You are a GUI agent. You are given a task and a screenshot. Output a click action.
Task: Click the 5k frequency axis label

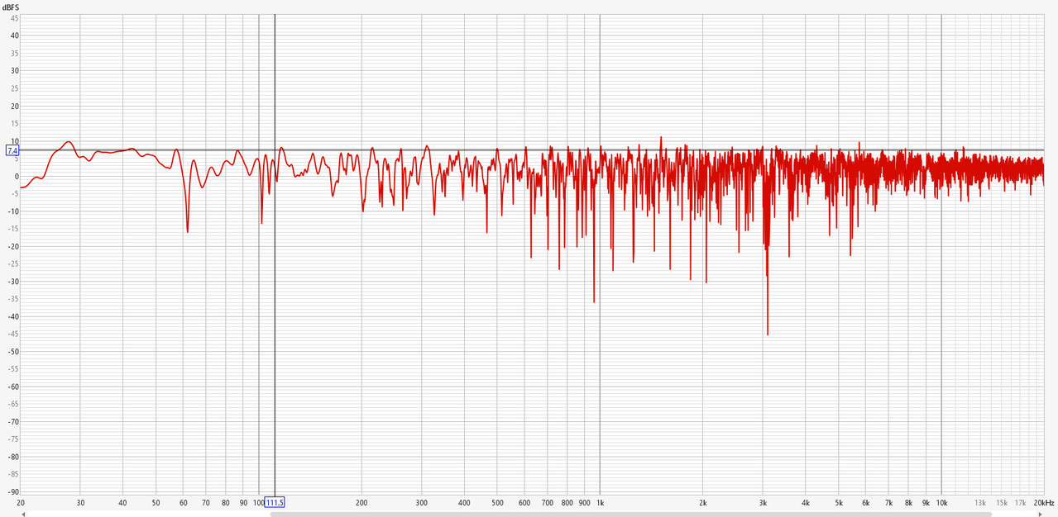coord(839,502)
